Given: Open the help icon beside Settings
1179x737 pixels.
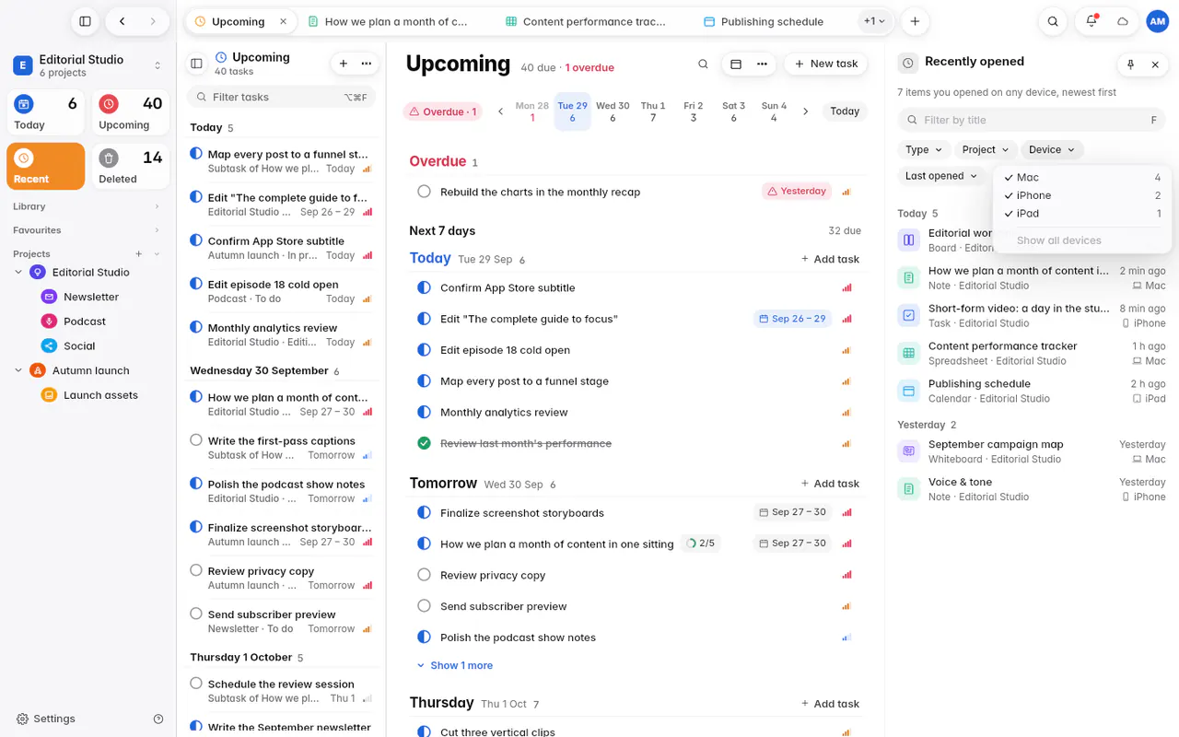Looking at the screenshot, I should pyautogui.click(x=158, y=719).
